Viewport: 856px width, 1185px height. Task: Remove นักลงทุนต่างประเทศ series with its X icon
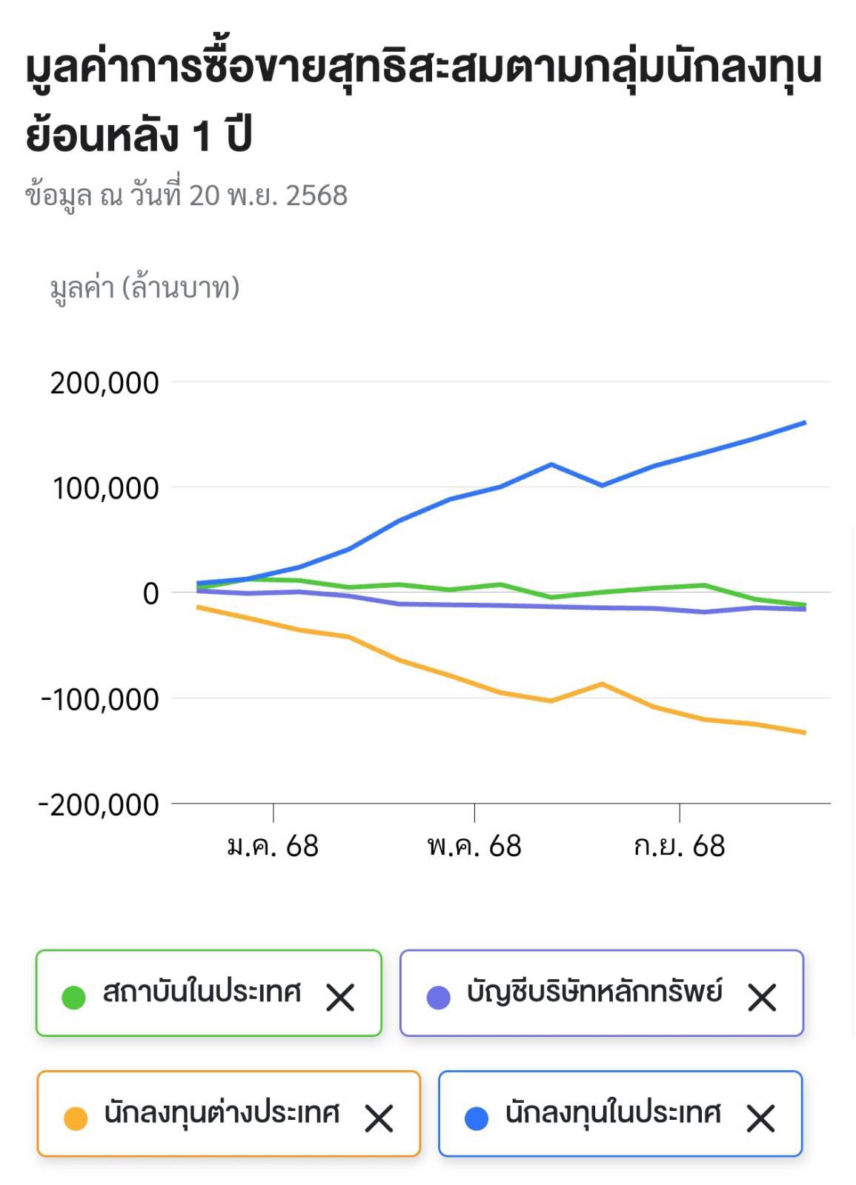(x=379, y=1118)
